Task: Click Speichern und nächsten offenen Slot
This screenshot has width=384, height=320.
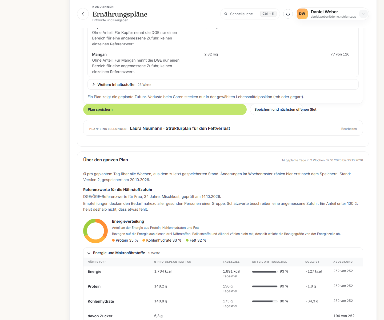Action: (x=276, y=110)
